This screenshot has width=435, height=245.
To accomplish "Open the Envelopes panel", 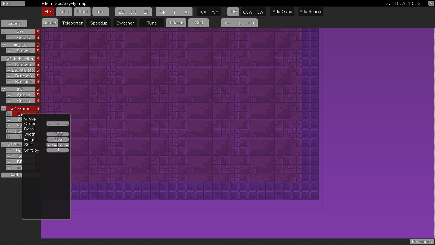I will pos(422,241).
